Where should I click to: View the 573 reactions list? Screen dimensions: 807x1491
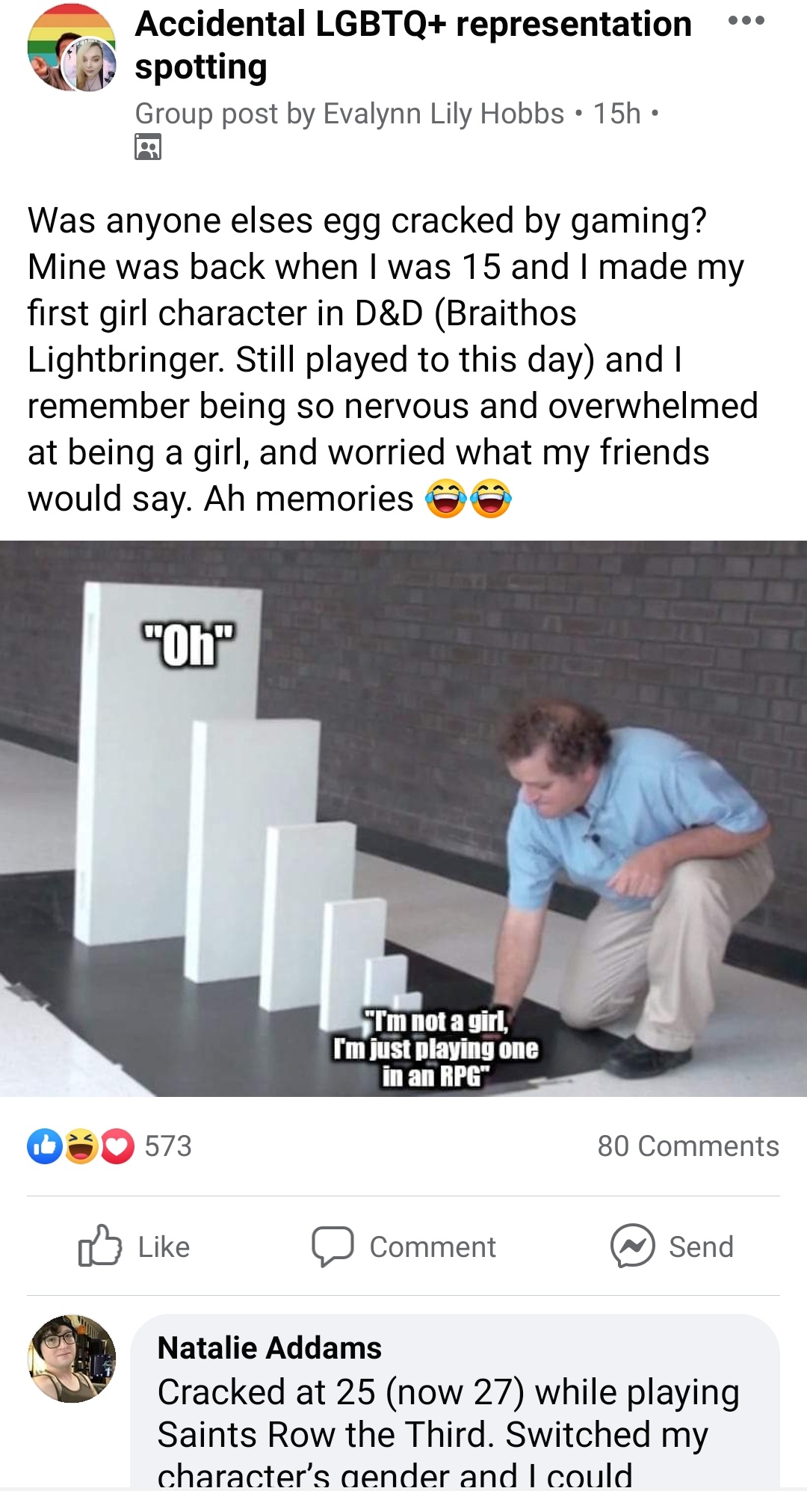click(168, 1146)
